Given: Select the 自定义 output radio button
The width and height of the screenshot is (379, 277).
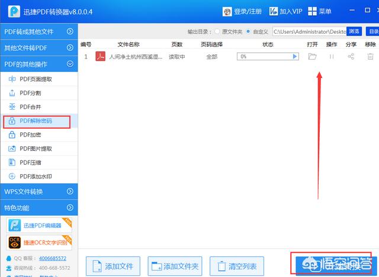Looking at the screenshot, I should tap(248, 31).
